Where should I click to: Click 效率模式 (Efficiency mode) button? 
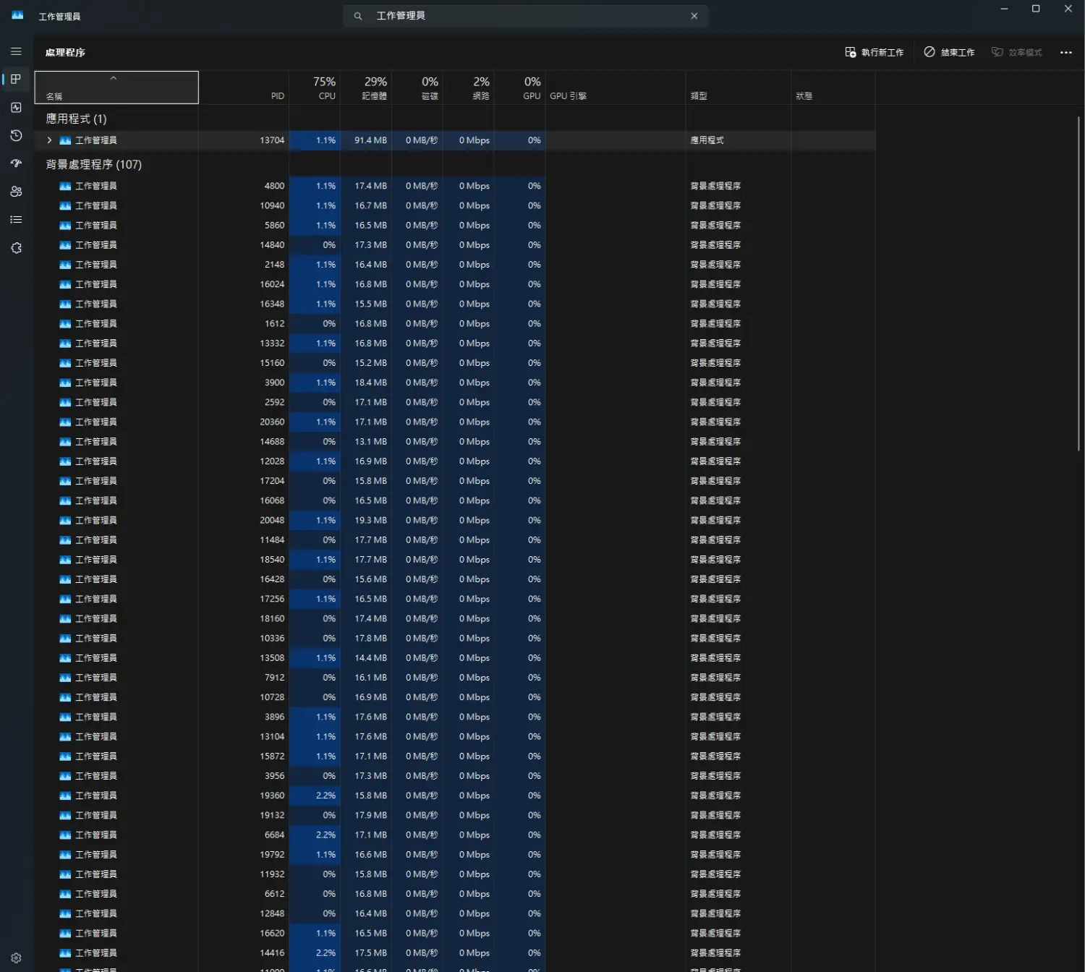(x=1016, y=52)
